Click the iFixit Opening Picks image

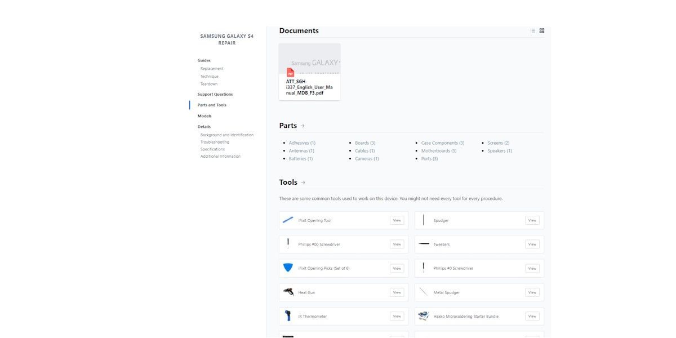click(x=288, y=268)
